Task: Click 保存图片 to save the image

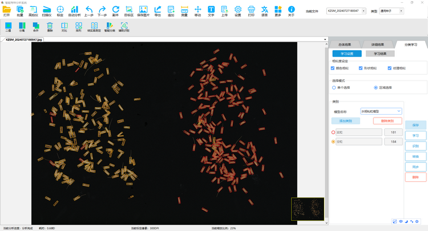Action: pyautogui.click(x=143, y=10)
